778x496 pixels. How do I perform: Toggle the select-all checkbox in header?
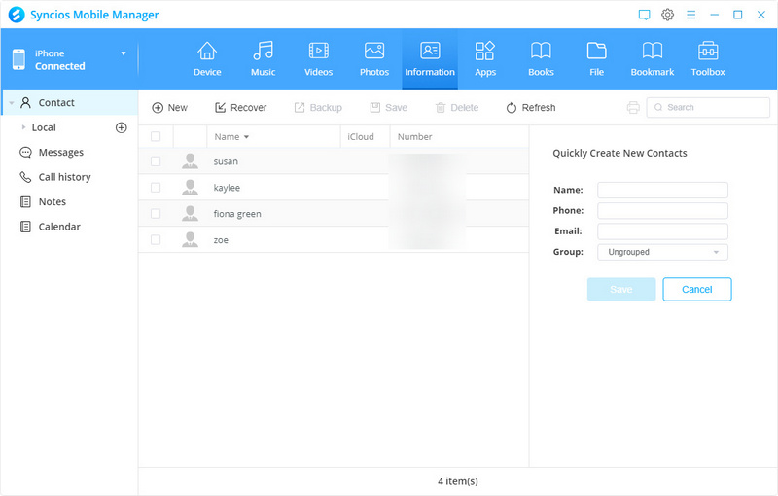[156, 136]
